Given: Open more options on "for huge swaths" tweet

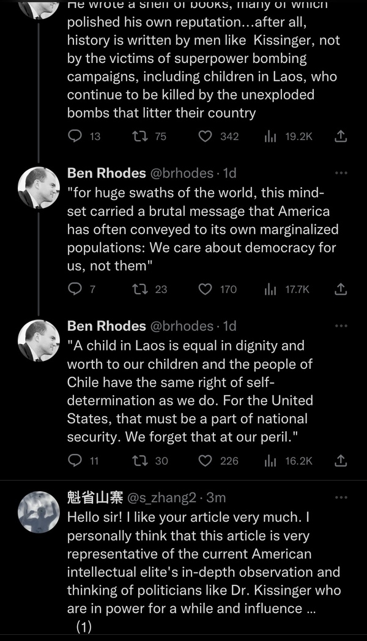Looking at the screenshot, I should click(x=341, y=173).
